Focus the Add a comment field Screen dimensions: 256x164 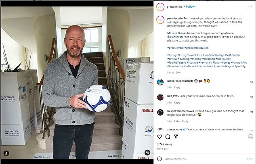[205, 159]
